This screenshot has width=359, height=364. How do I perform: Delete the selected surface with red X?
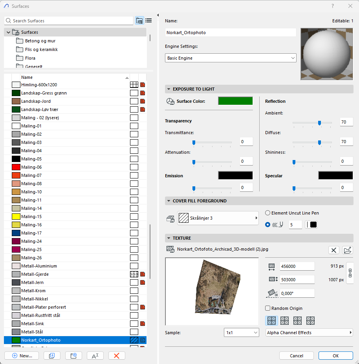point(117,355)
